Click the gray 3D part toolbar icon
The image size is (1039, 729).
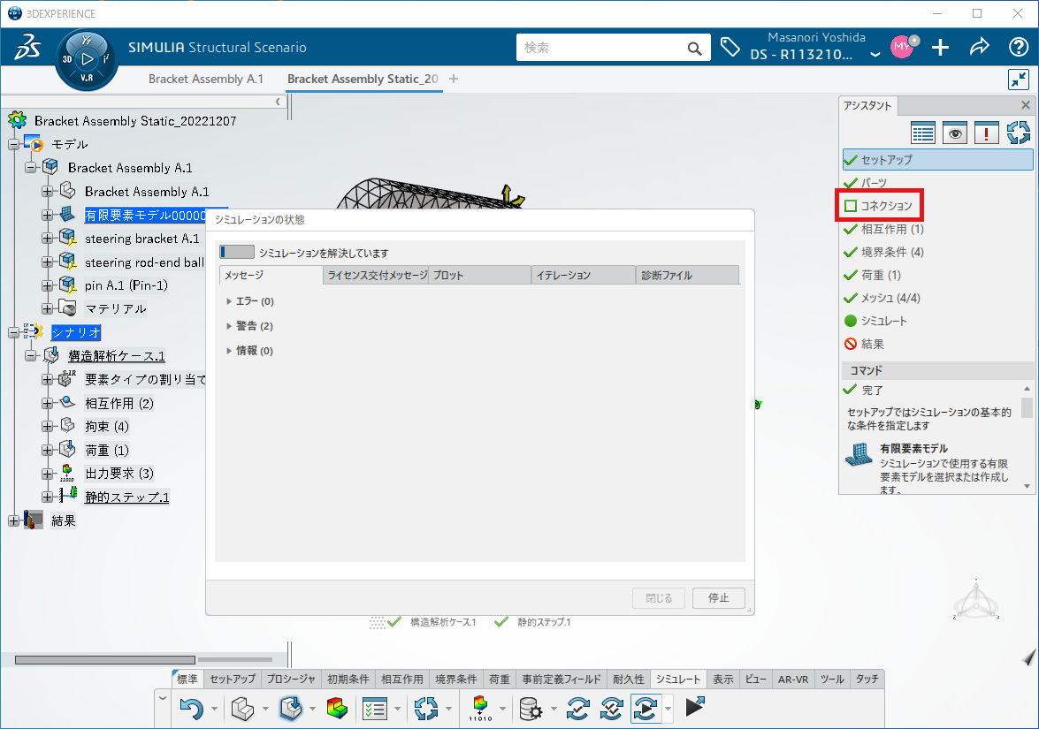point(242,709)
